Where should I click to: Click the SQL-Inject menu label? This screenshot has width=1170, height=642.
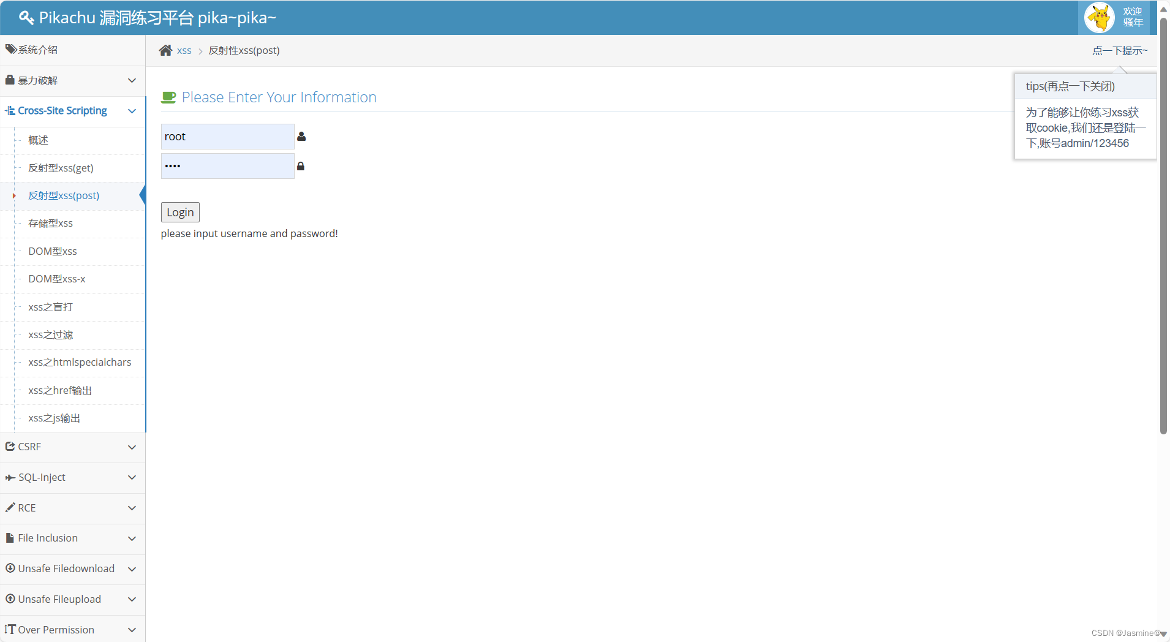pos(42,477)
